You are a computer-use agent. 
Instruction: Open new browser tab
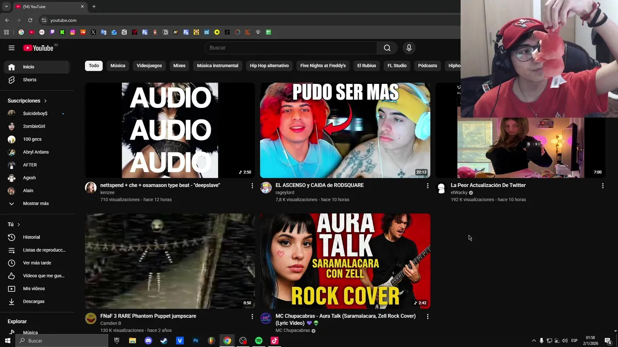94,7
